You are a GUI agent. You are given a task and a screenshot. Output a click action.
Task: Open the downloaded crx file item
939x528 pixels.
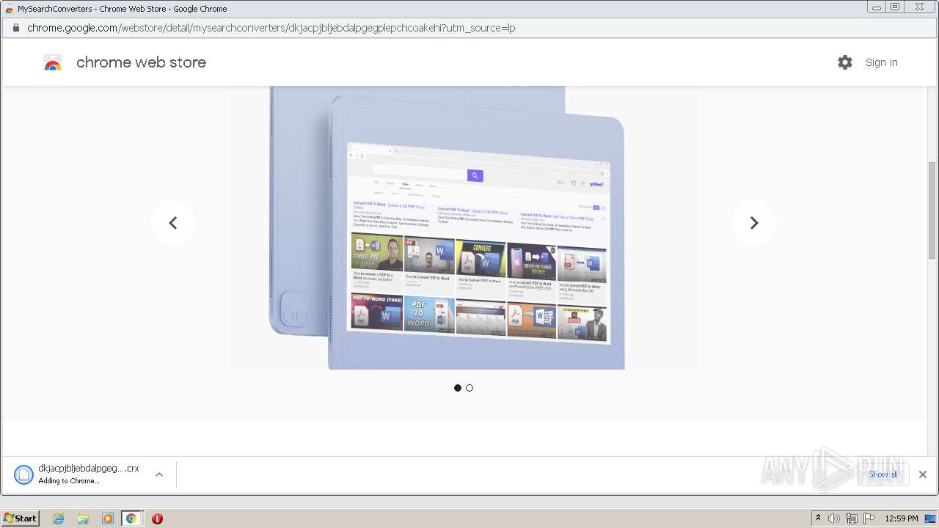point(88,474)
